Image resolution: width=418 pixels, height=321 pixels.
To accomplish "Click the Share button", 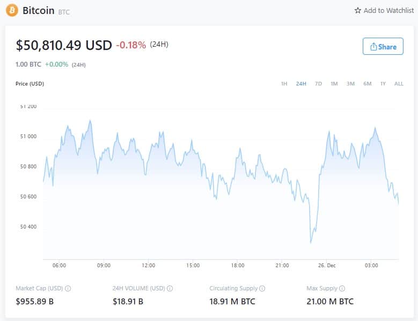I will click(383, 46).
